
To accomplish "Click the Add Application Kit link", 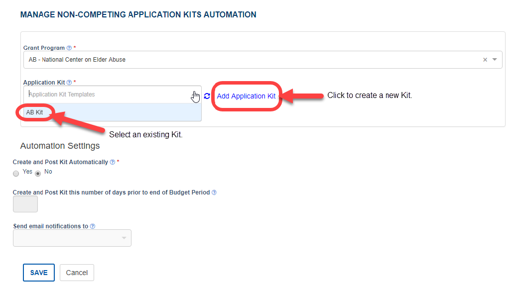I will 246,96.
